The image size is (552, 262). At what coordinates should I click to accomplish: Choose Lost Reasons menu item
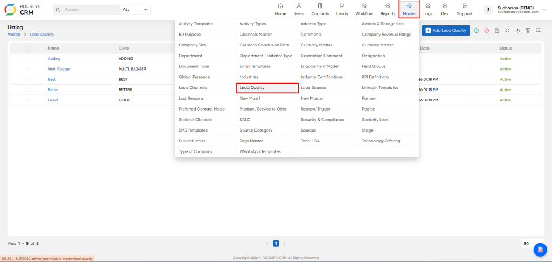coord(191,98)
